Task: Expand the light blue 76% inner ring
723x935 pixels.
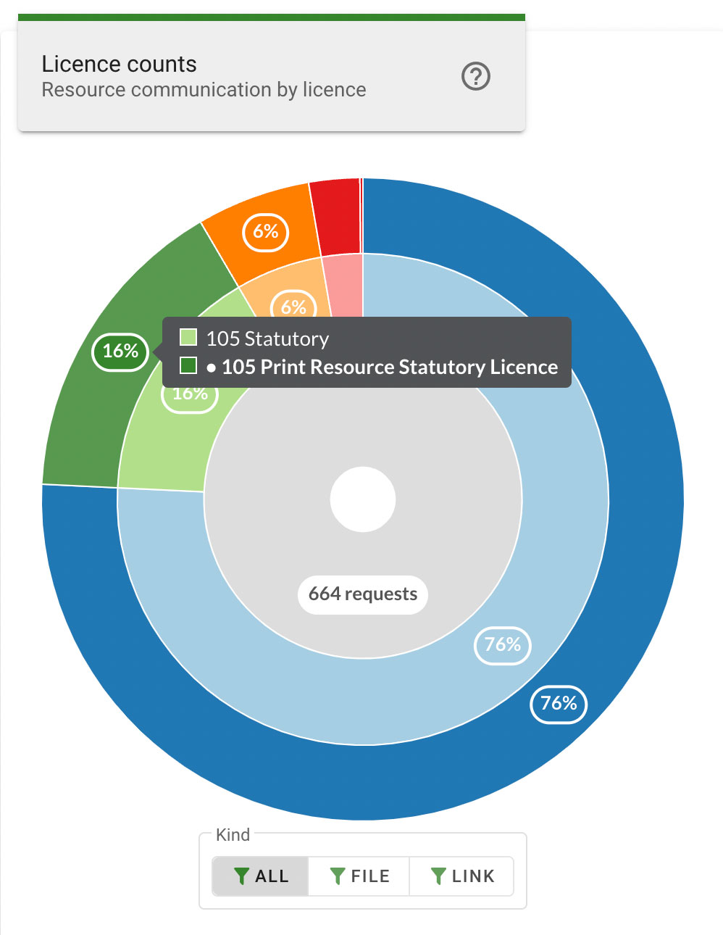Action: (501, 645)
